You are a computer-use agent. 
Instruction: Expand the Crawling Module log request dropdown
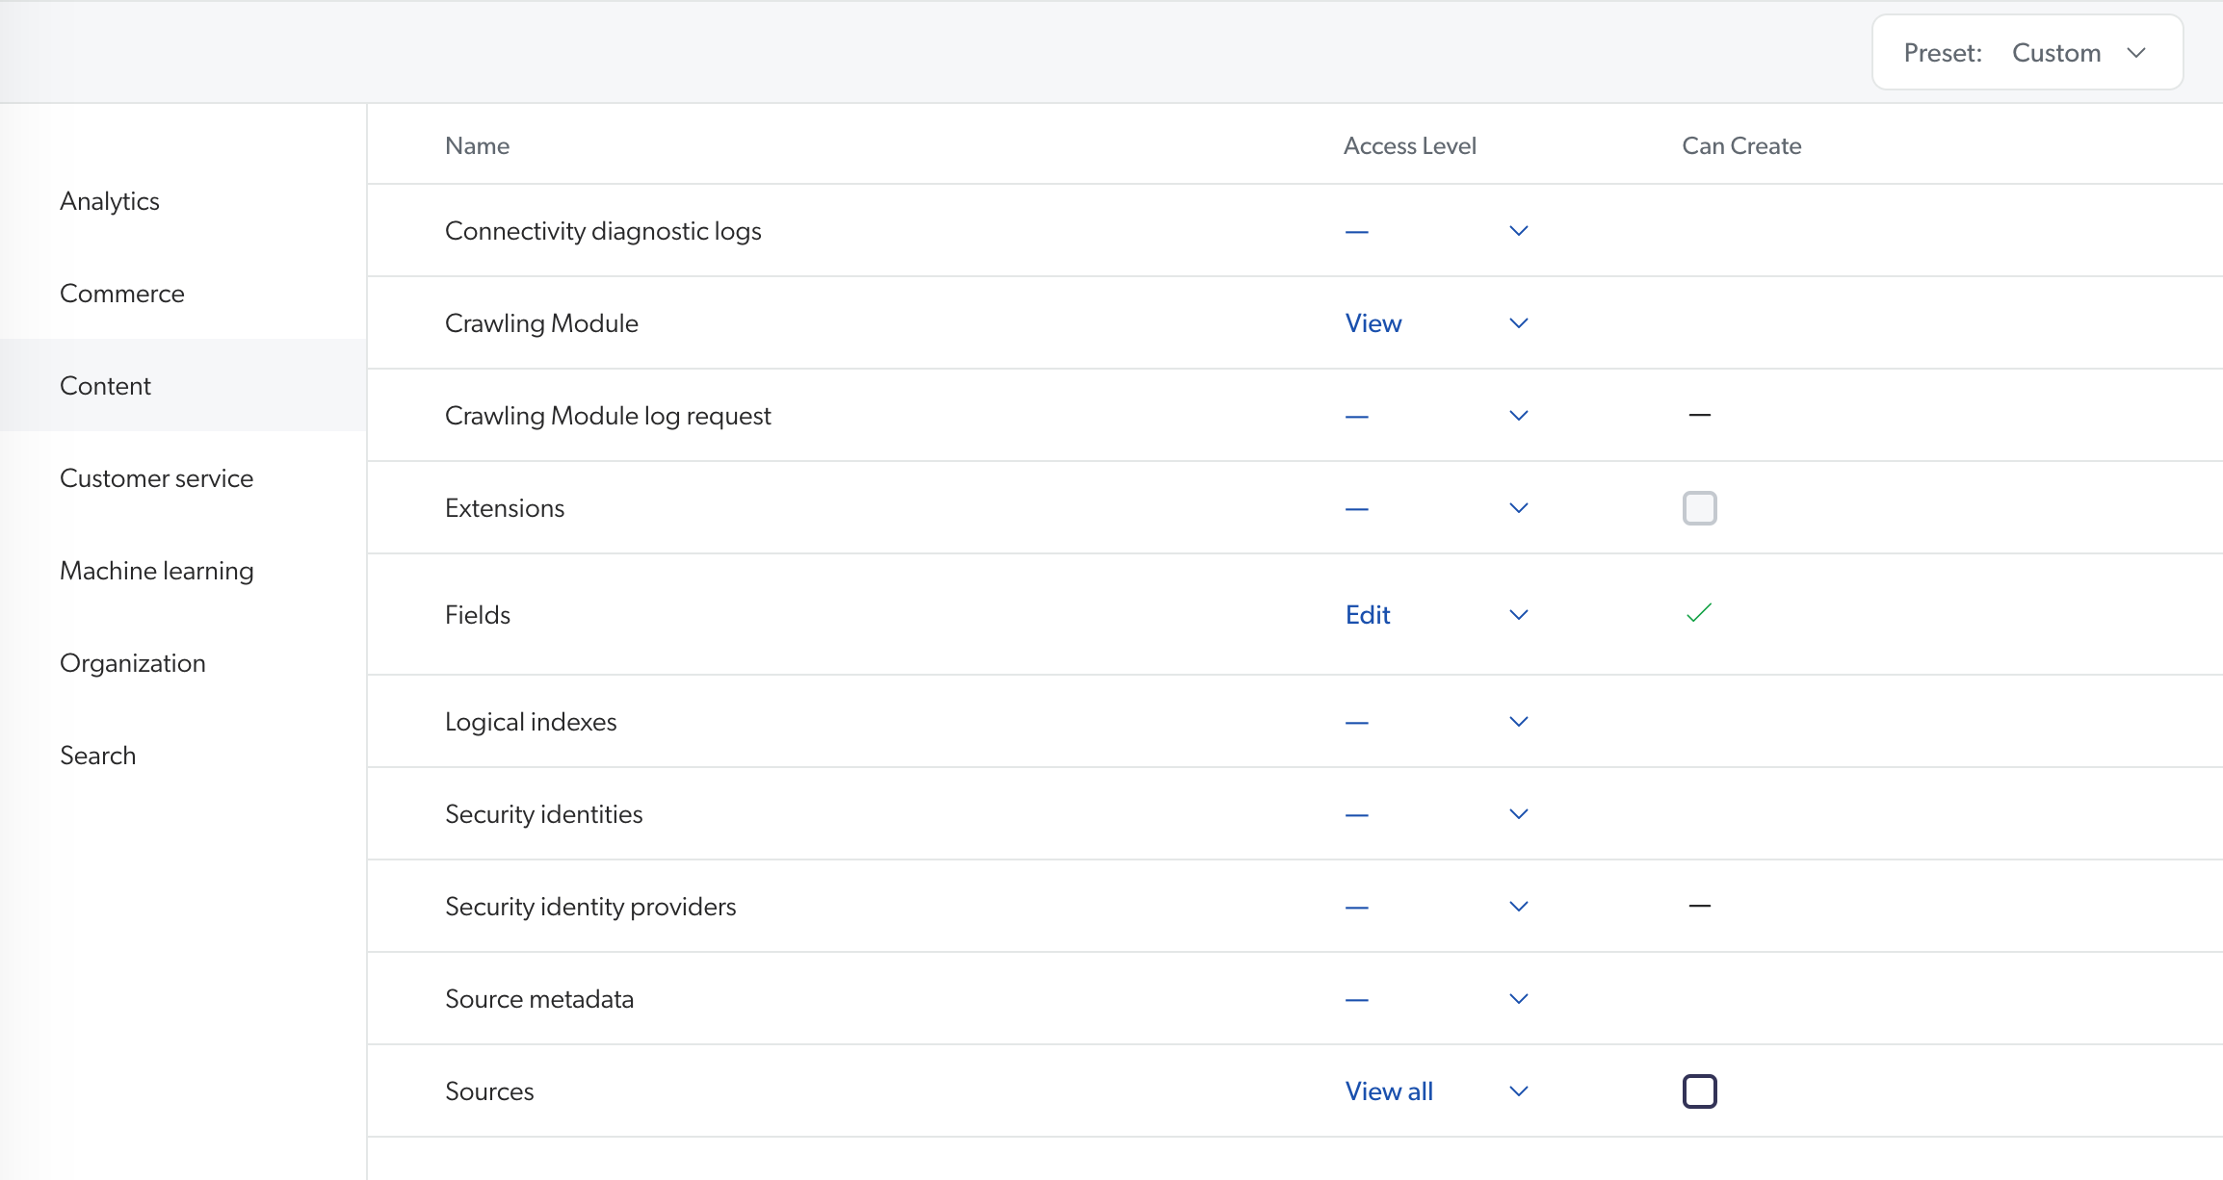[1518, 415]
